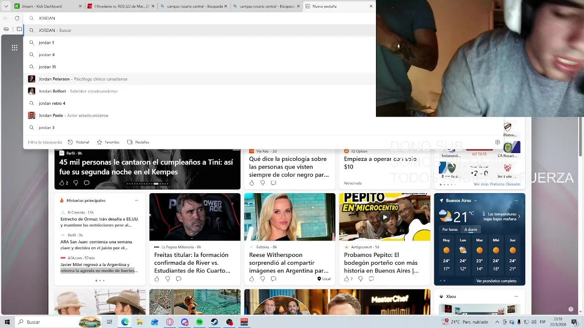Filter suggestions by Pestañas
The image size is (584, 328).
138,142
